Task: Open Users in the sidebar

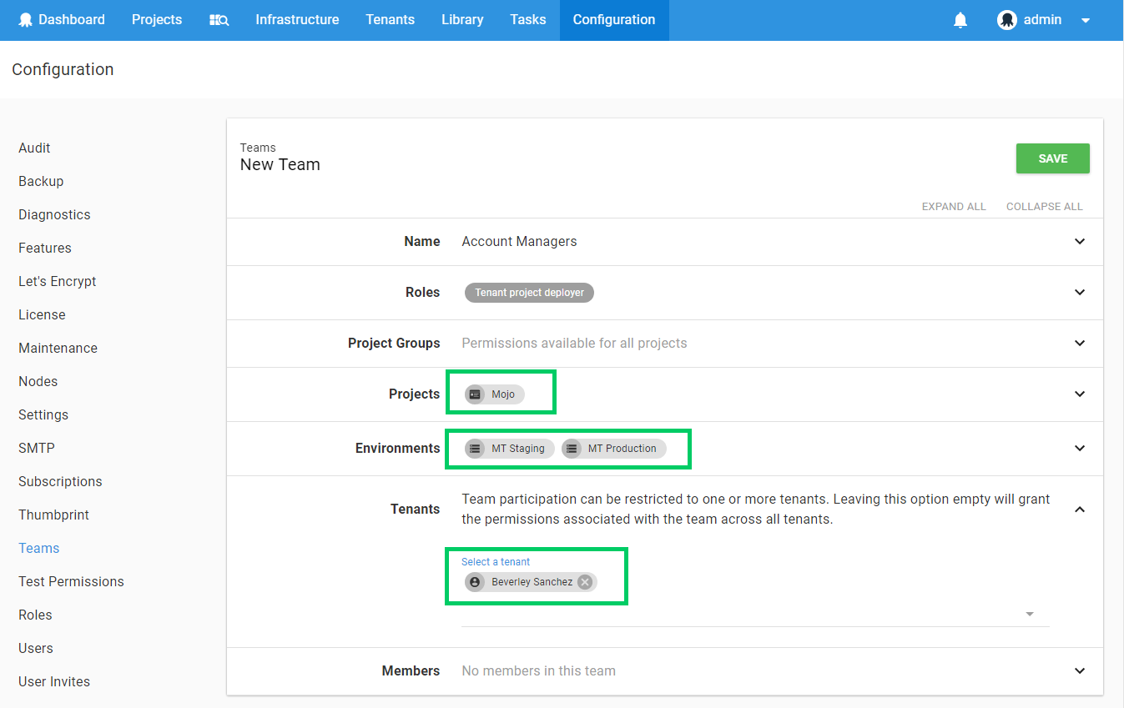Action: pyautogui.click(x=36, y=649)
